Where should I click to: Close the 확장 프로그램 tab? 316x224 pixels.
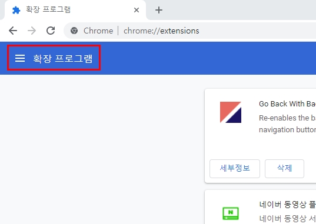tap(137, 10)
